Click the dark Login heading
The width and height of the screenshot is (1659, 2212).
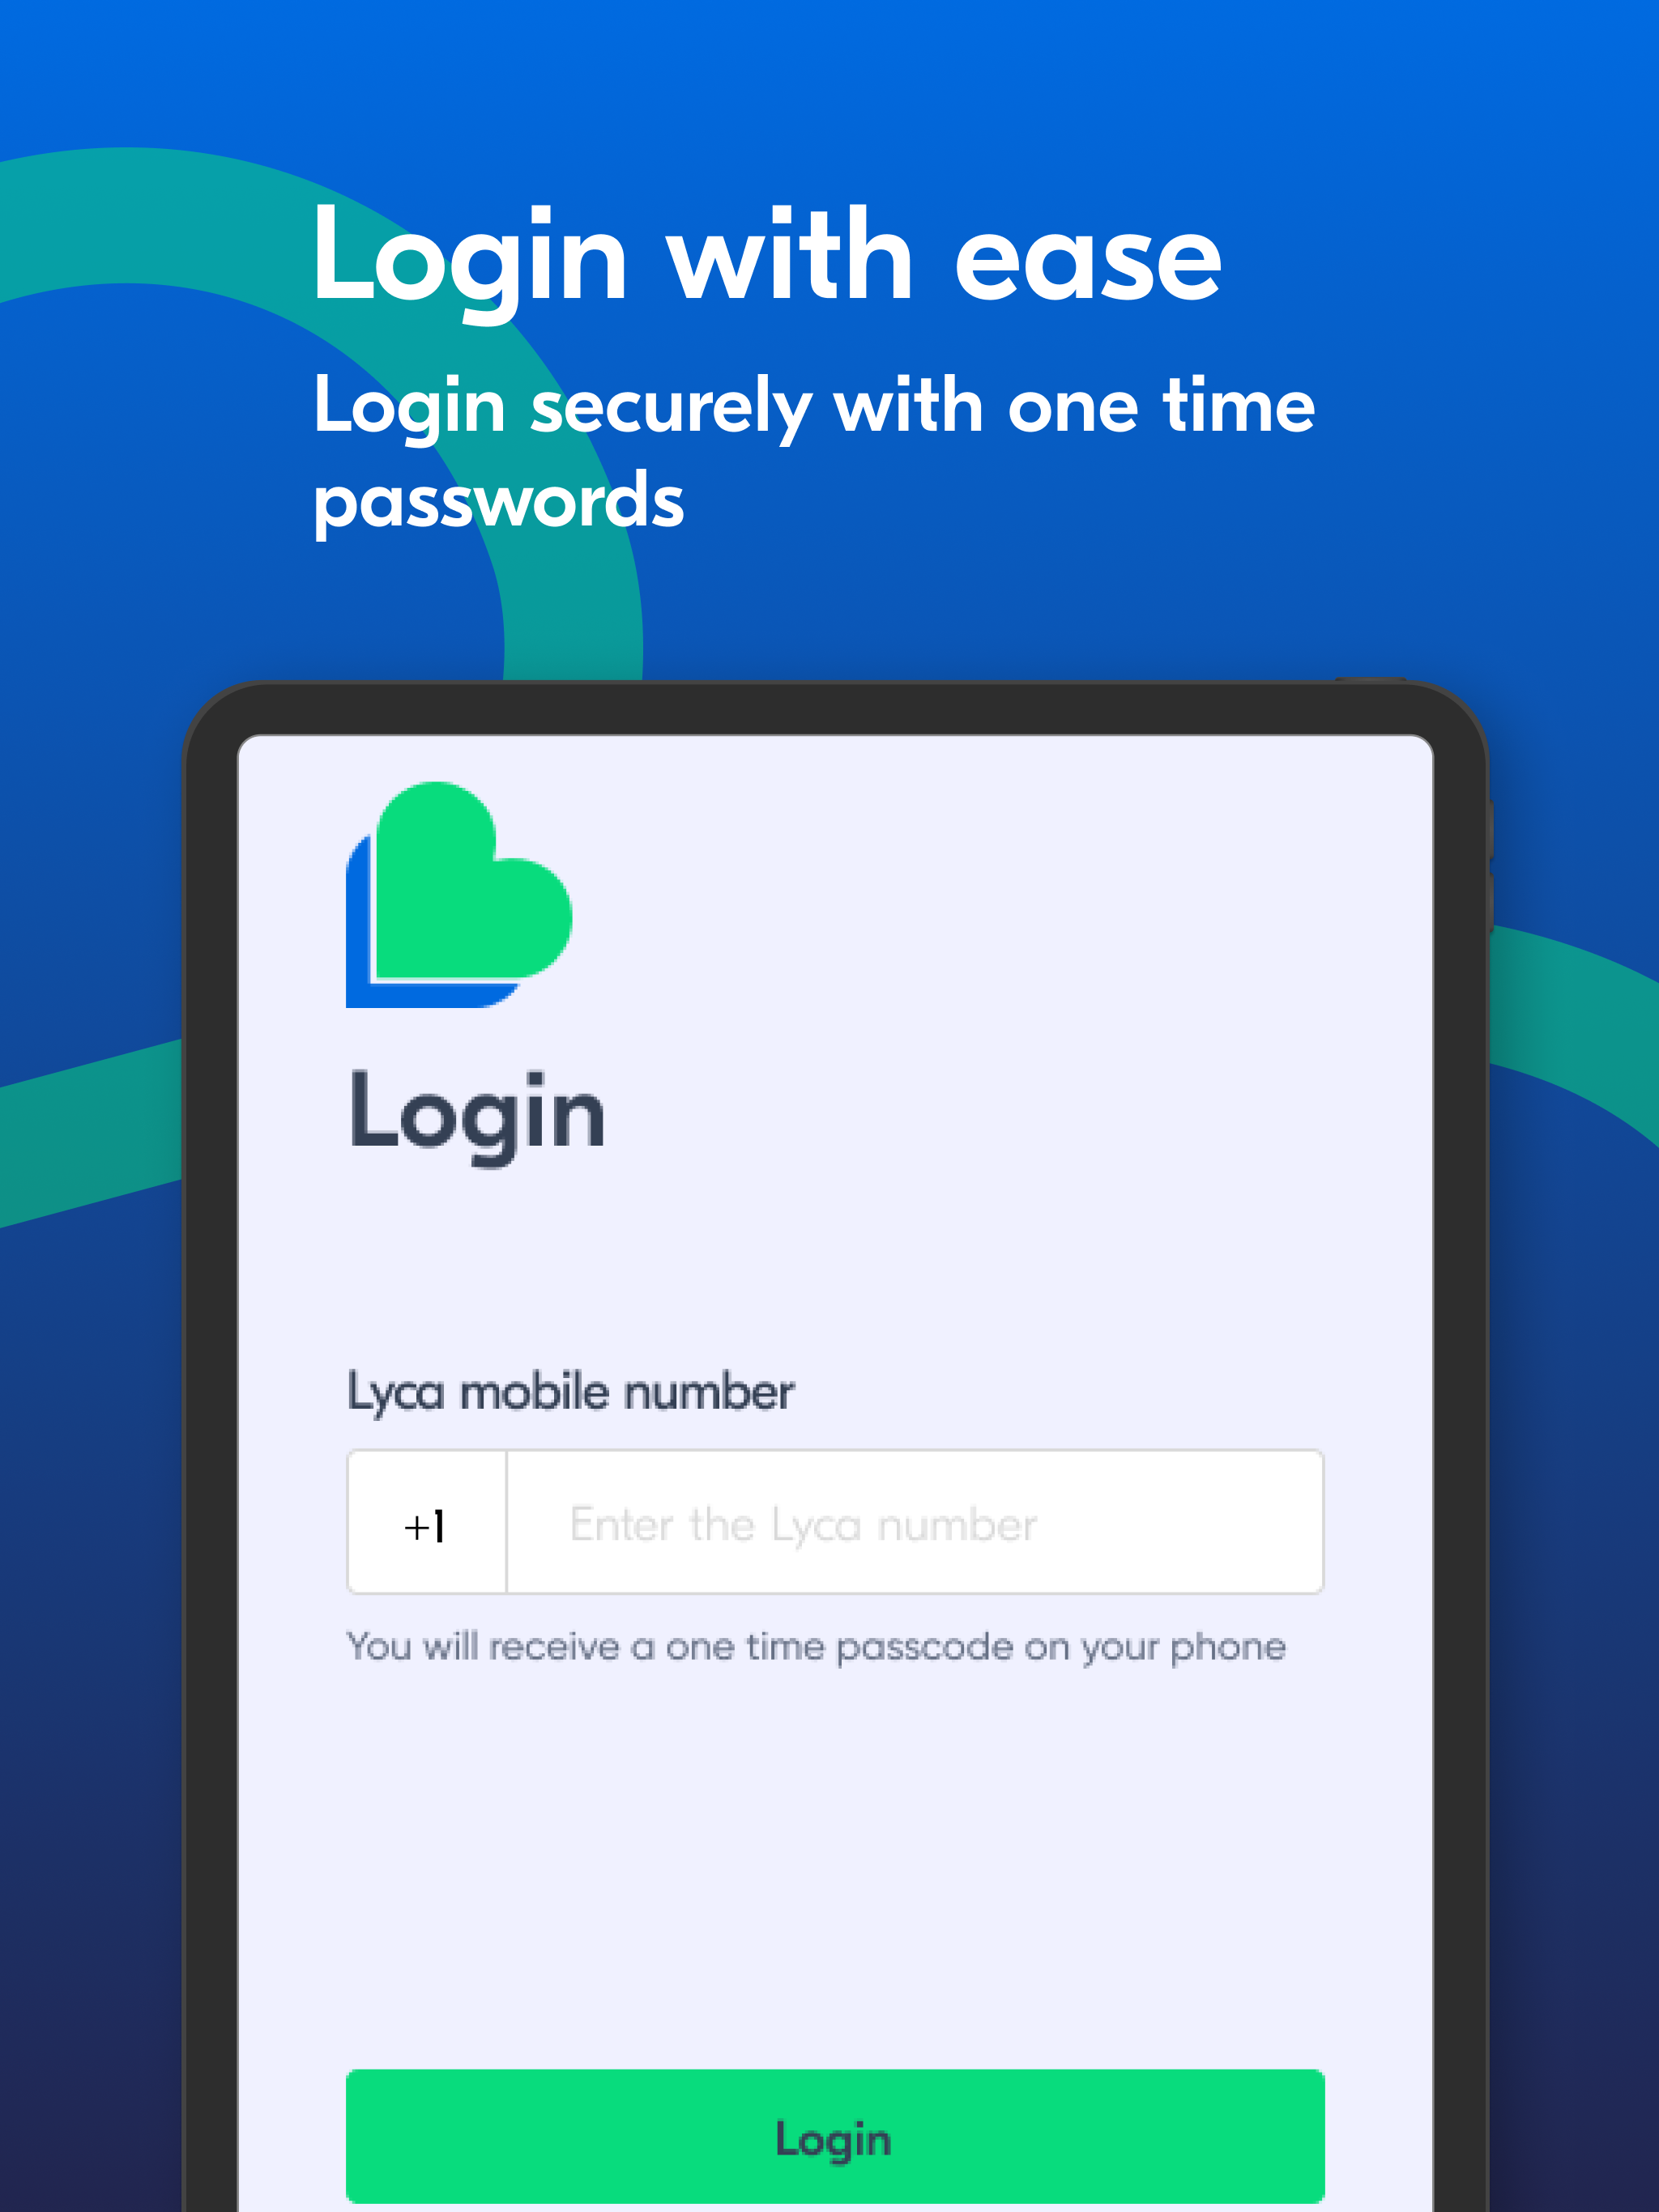point(477,1114)
